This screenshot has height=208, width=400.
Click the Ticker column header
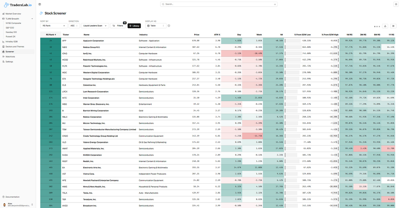(66, 35)
